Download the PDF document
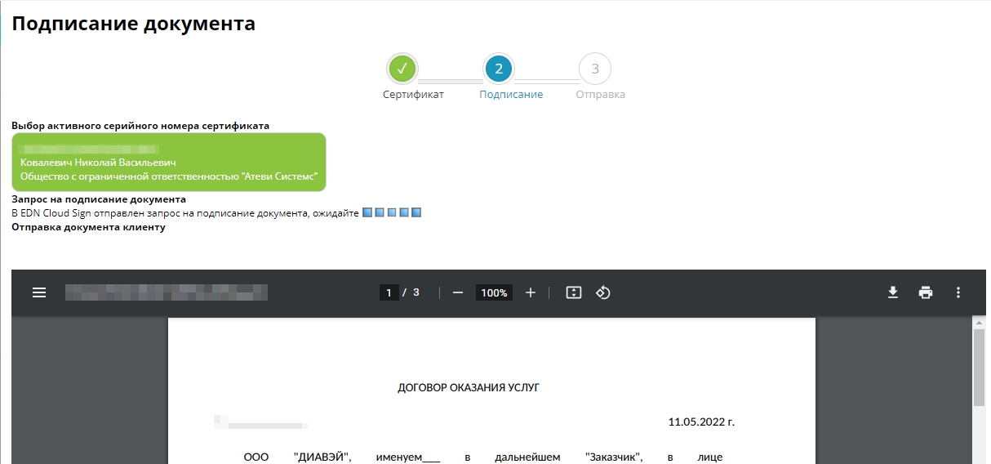This screenshot has width=991, height=464. pos(893,292)
